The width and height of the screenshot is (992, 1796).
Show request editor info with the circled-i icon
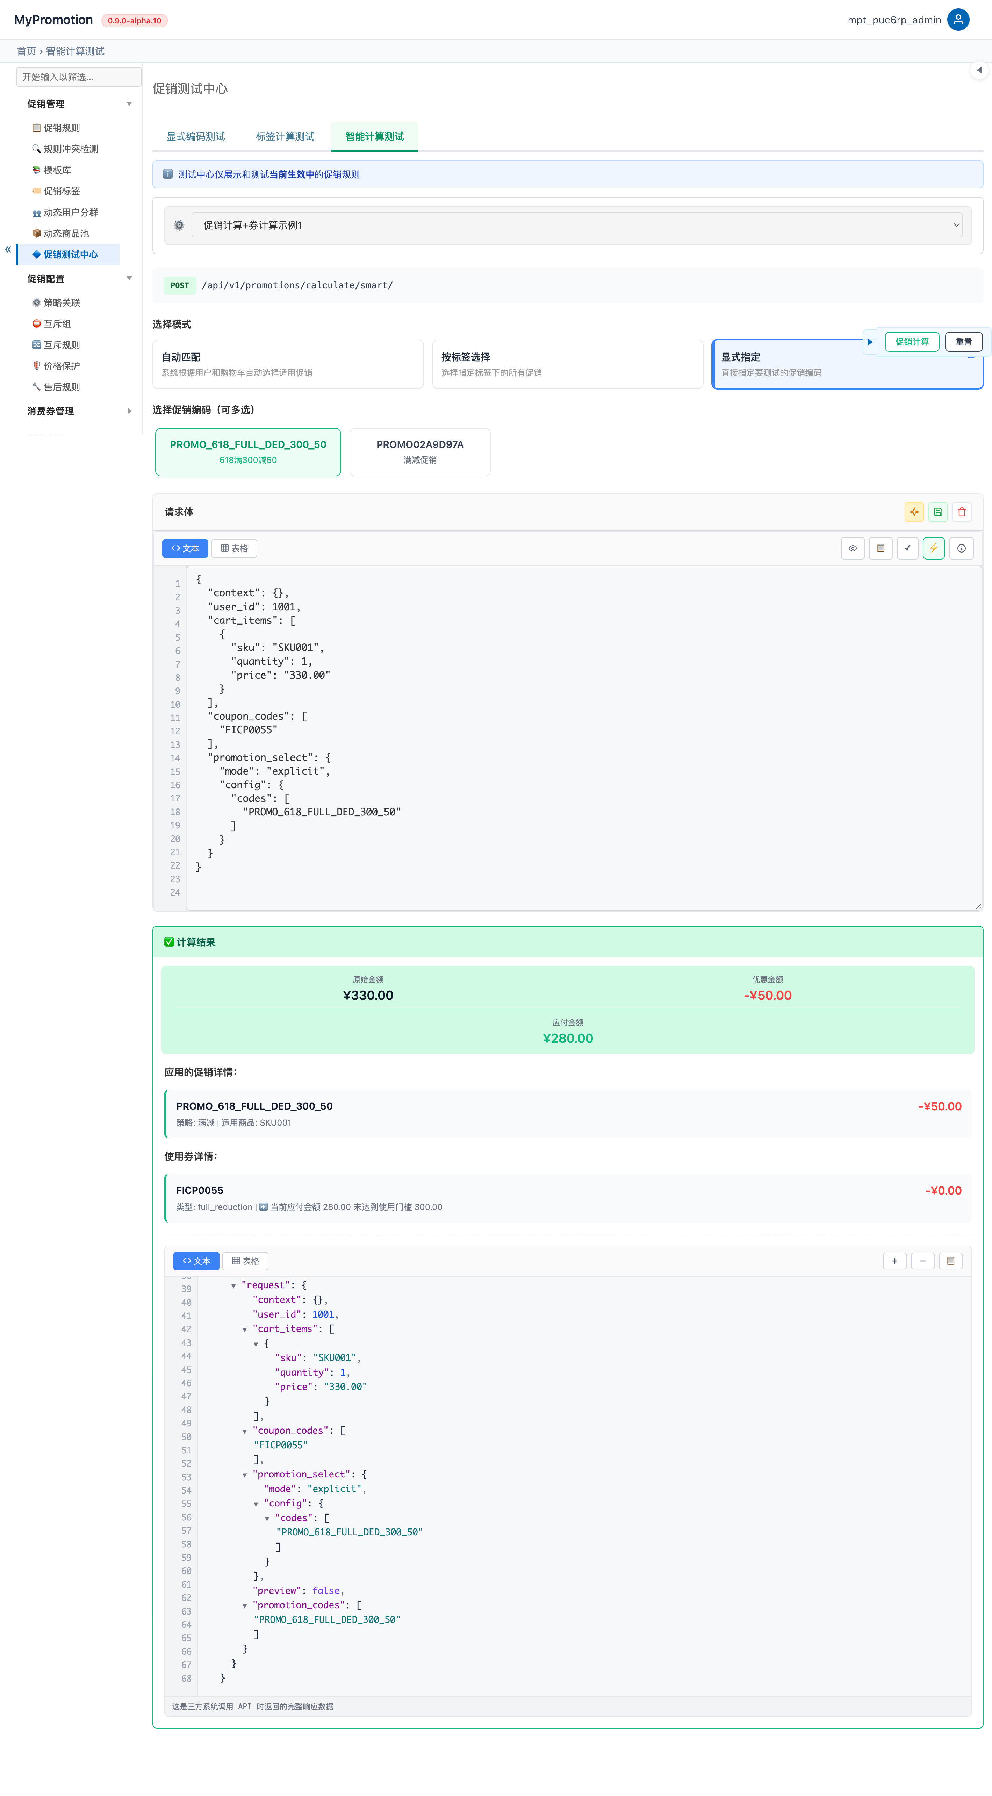(x=961, y=548)
